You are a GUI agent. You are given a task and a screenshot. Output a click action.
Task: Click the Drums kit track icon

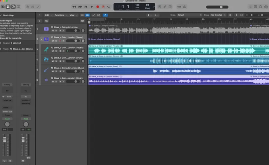pyautogui.click(x=46, y=59)
